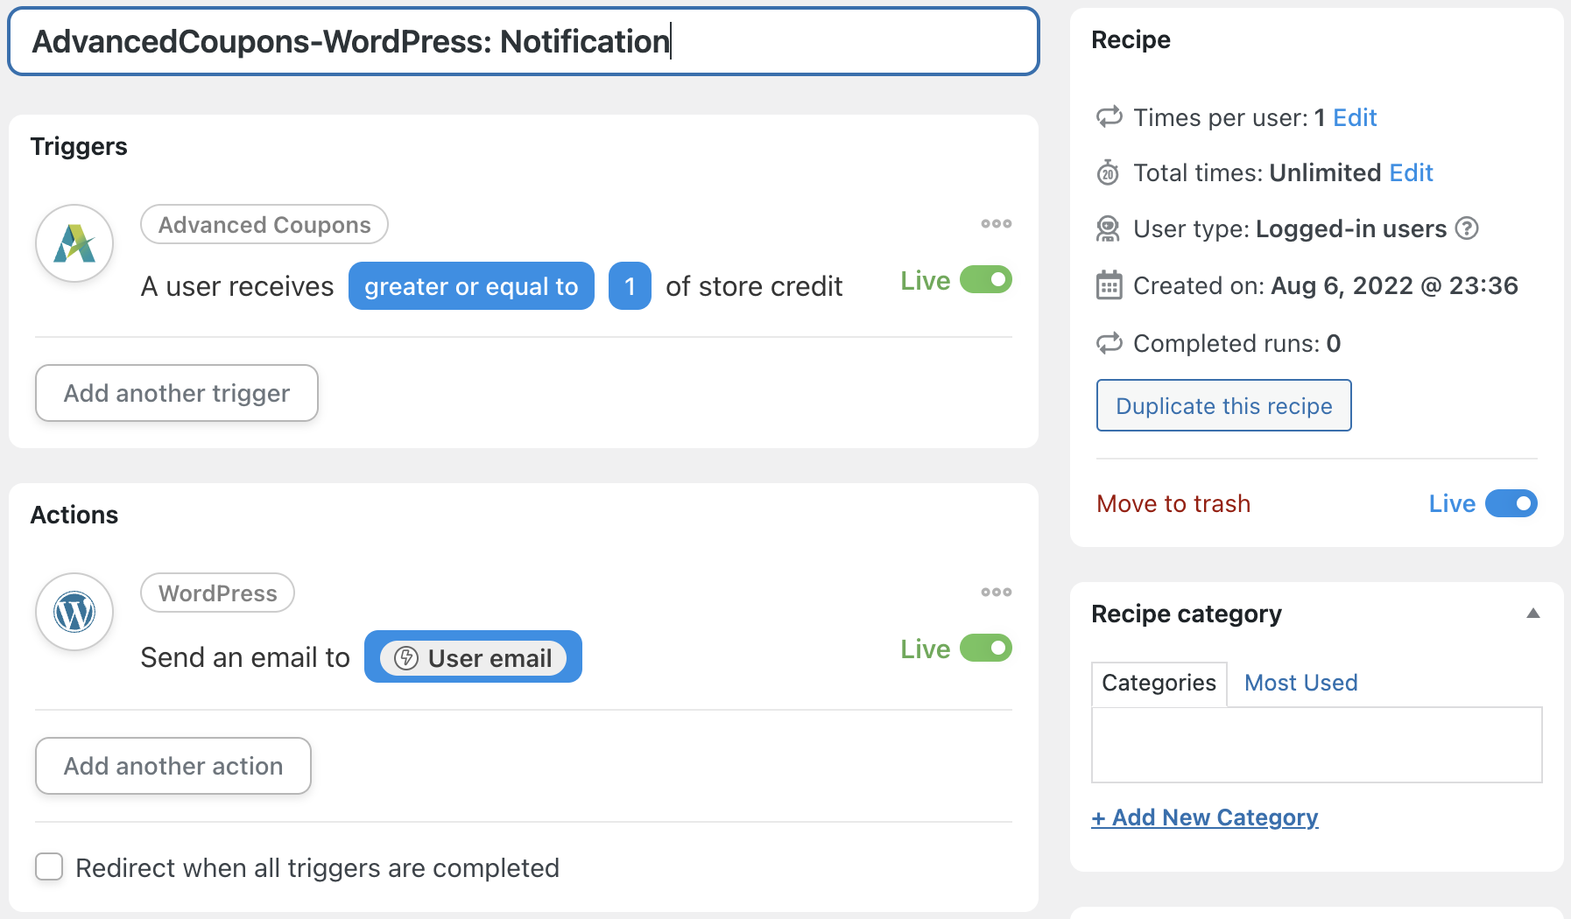Click the Recipe panel heading
This screenshot has width=1571, height=919.
pyautogui.click(x=1131, y=40)
